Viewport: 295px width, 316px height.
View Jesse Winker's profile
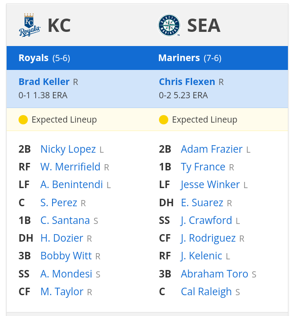point(210,185)
